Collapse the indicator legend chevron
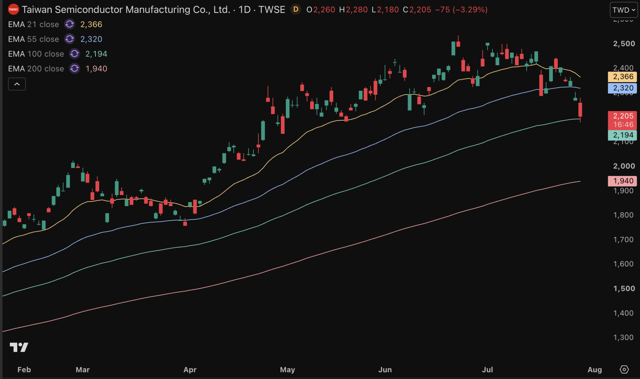This screenshot has height=379, width=640. [x=17, y=84]
